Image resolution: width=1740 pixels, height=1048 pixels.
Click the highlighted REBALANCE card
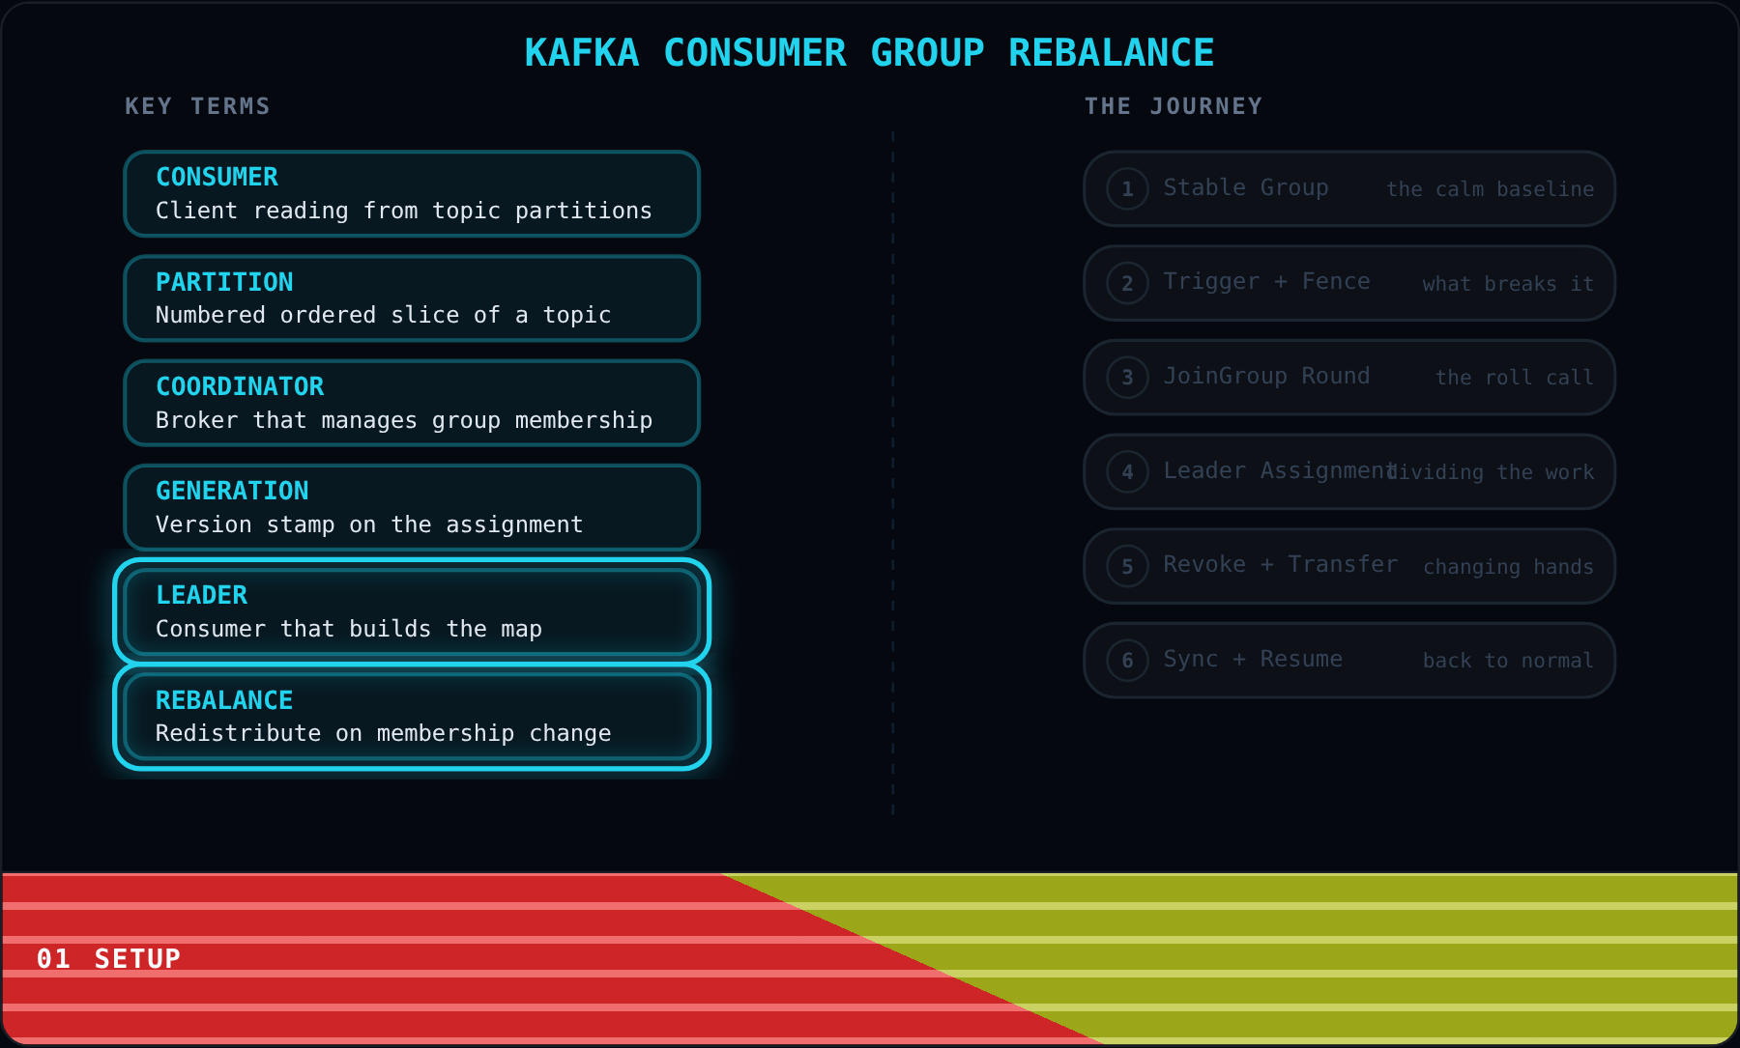pyautogui.click(x=412, y=717)
